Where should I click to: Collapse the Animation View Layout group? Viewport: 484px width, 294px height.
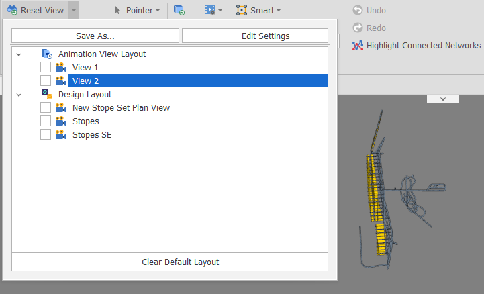coord(19,54)
